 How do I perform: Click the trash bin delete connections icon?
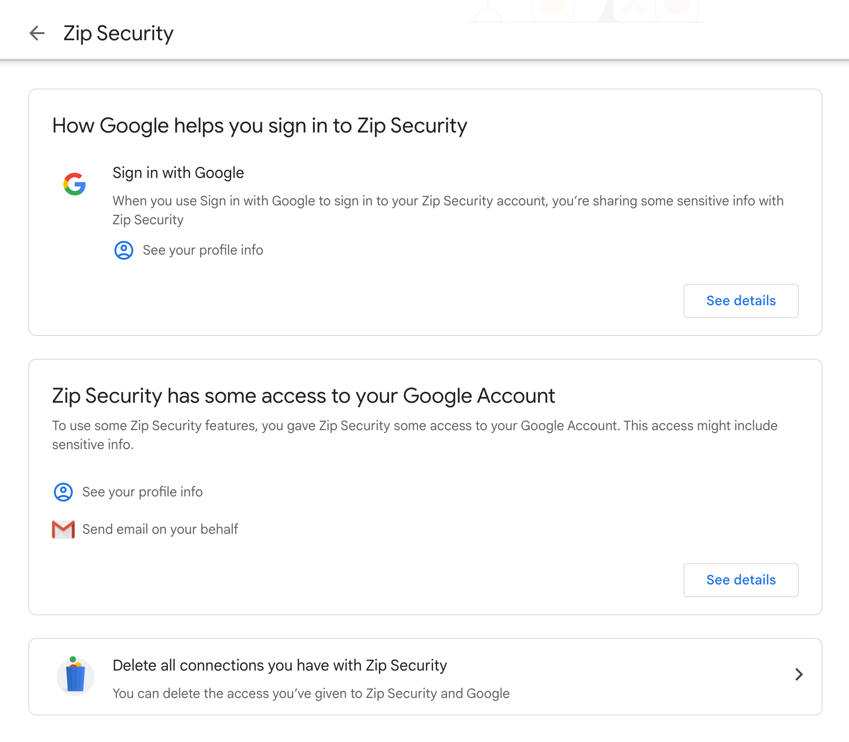(75, 677)
